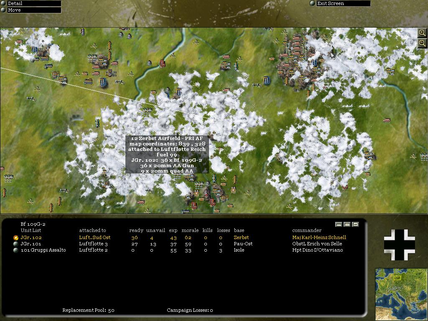Click the Luft. Sud Ost attachment cell
The image size is (428, 321).
point(95,237)
